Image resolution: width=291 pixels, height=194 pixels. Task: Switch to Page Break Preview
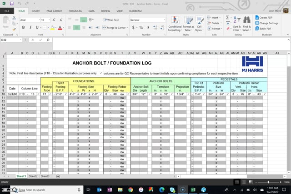(x=251, y=182)
